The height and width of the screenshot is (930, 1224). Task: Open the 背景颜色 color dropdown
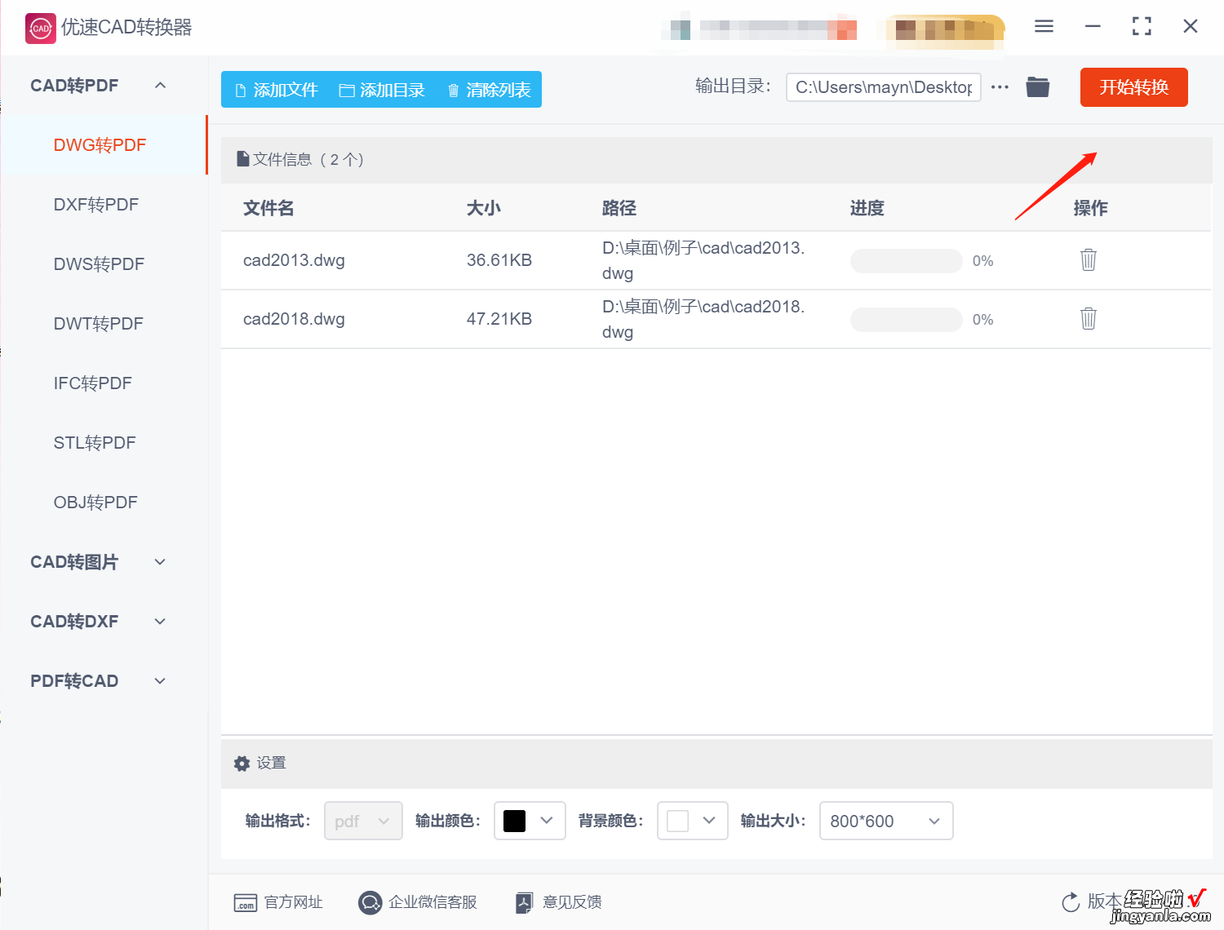pyautogui.click(x=692, y=821)
